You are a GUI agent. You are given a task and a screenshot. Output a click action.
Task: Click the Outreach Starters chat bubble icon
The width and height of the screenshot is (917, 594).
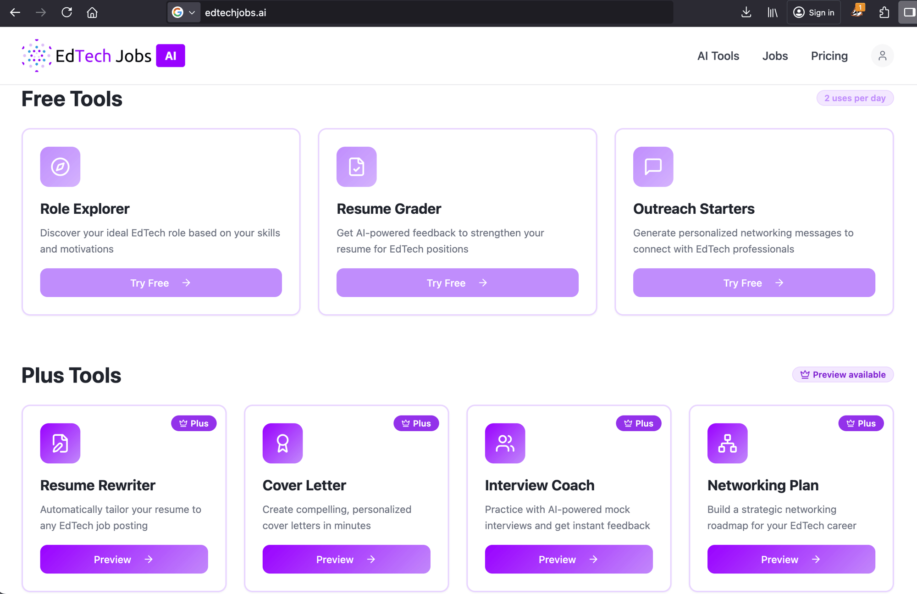(653, 167)
